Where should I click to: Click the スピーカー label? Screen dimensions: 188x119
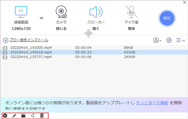tap(96, 22)
